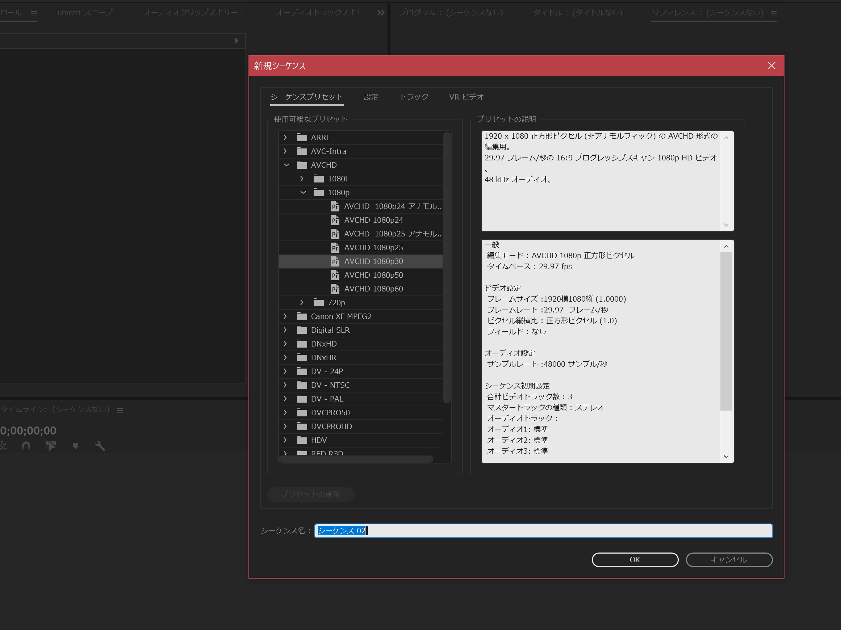Image resolution: width=841 pixels, height=630 pixels.
Task: Expand the DV - NTSC folder
Action: click(x=285, y=385)
